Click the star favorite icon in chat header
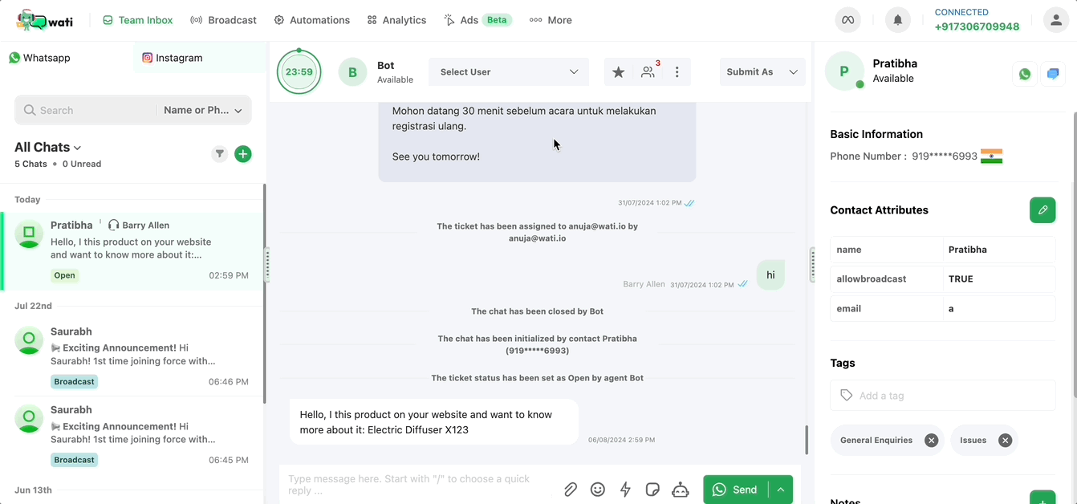 point(618,72)
